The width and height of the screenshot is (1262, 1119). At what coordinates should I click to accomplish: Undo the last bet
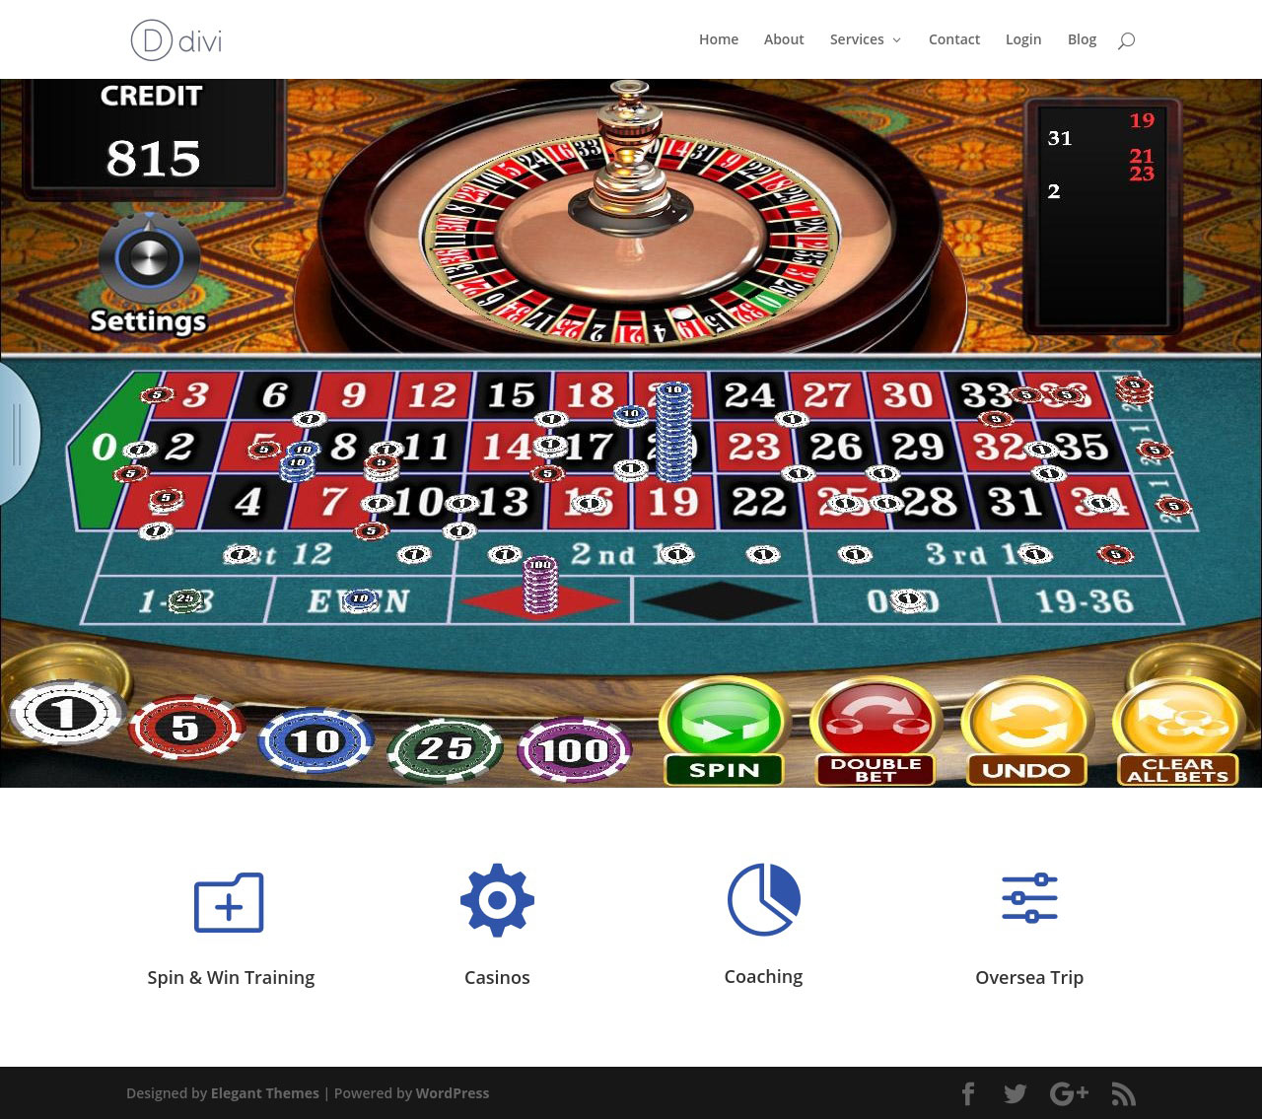[1027, 731]
